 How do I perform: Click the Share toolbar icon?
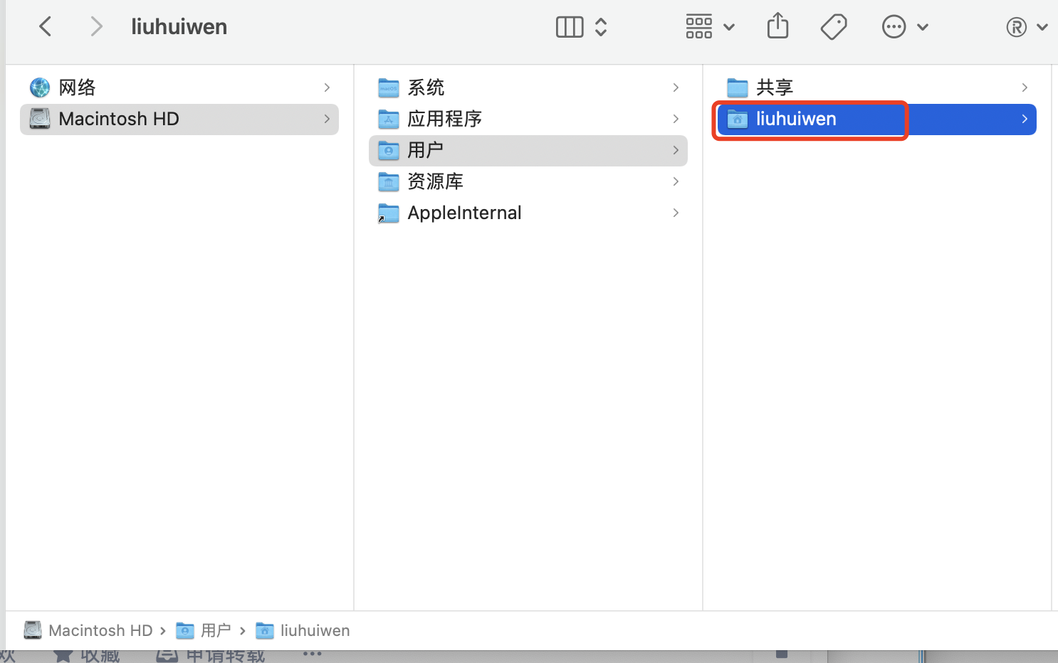coord(777,26)
